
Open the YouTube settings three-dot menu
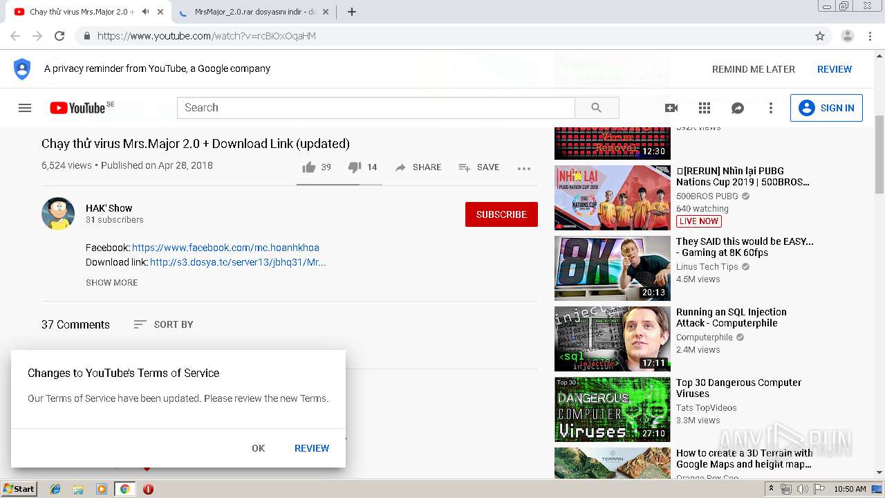[x=771, y=108]
